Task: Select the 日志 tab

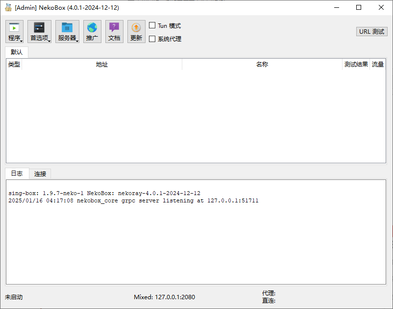Action: pos(17,174)
